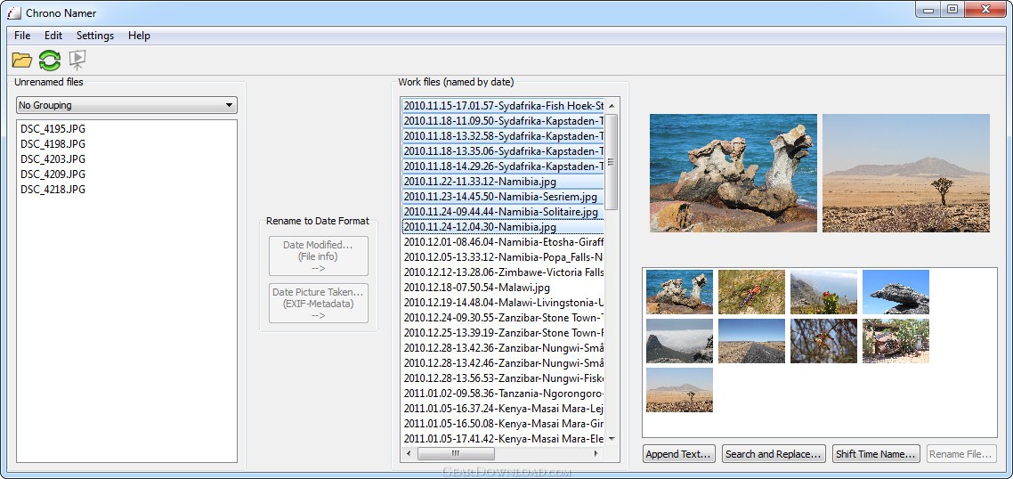
Task: Select the 2010.11.18-13.35.06 Kapstaden file
Action: point(503,150)
